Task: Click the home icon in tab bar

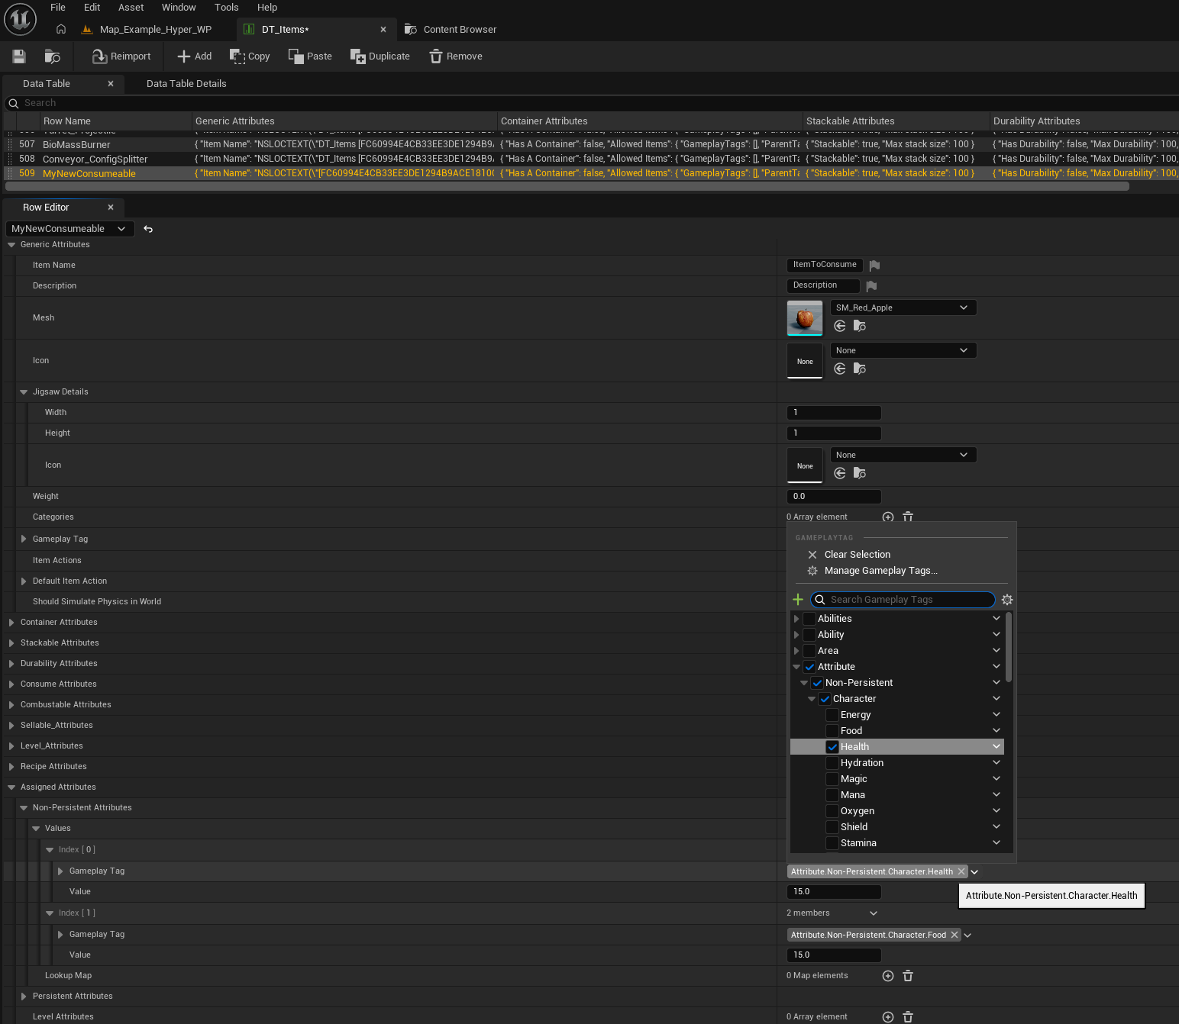Action: [61, 29]
